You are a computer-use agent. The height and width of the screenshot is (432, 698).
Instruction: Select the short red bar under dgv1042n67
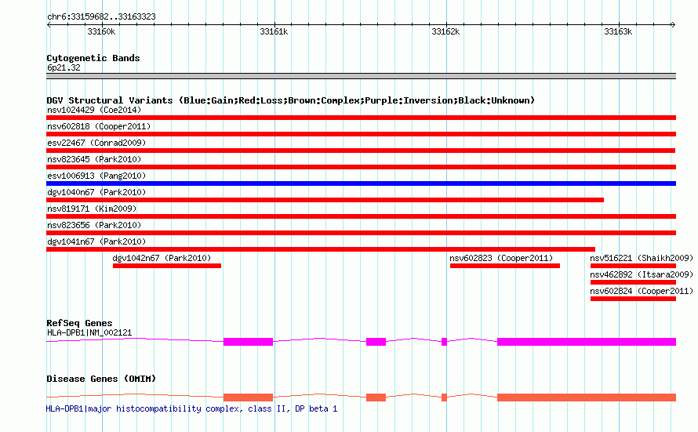(167, 266)
